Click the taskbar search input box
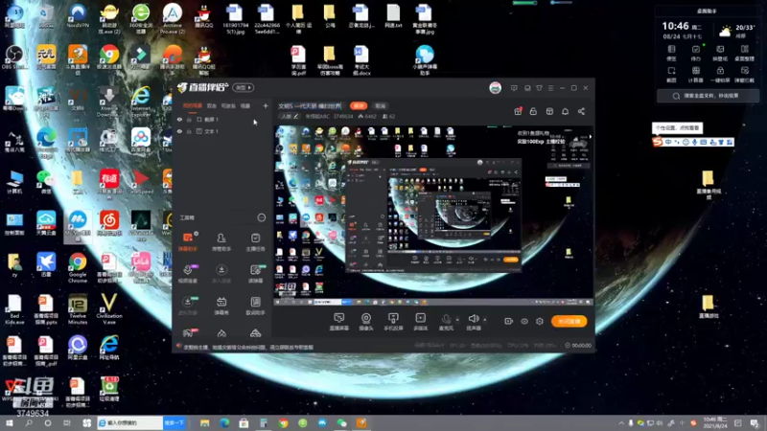This screenshot has width=767, height=431. [x=129, y=423]
